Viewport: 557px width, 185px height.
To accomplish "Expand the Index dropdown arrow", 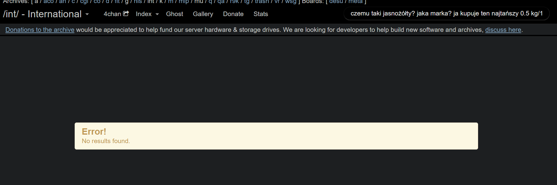I will click(157, 14).
